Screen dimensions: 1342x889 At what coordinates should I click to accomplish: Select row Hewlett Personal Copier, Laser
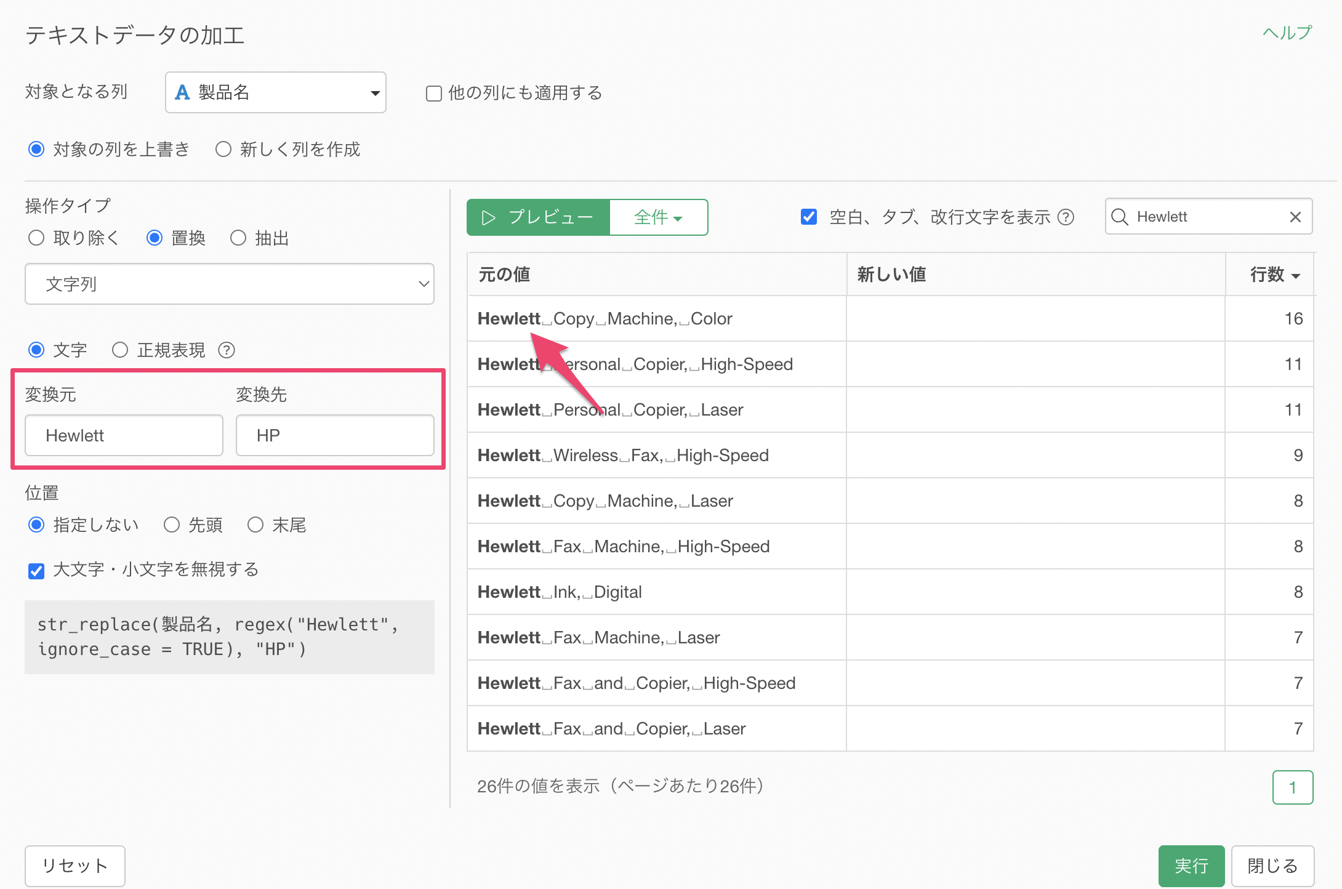(890, 410)
